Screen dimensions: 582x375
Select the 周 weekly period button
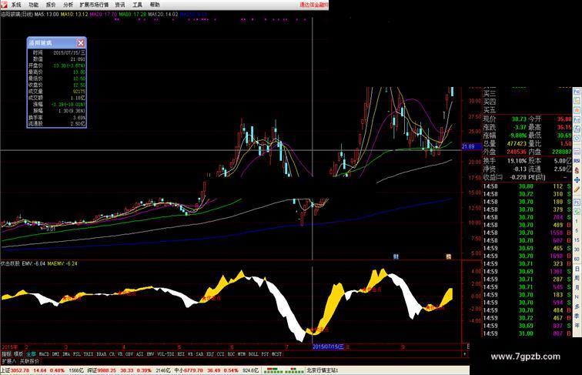click(x=577, y=278)
